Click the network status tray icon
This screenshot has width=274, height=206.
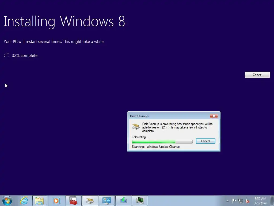pyautogui.click(x=241, y=201)
